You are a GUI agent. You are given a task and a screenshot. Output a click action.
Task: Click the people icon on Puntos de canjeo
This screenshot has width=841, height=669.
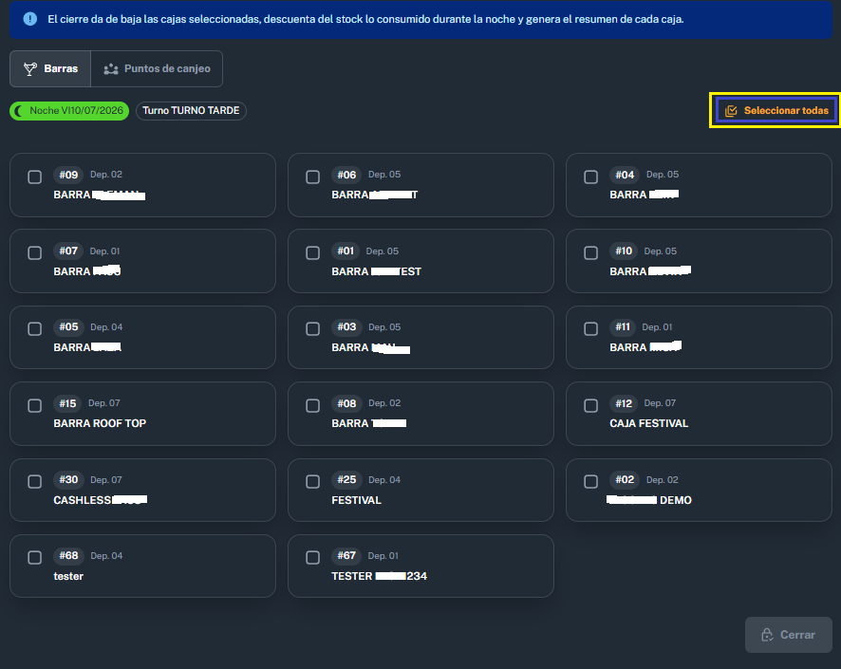pos(110,68)
